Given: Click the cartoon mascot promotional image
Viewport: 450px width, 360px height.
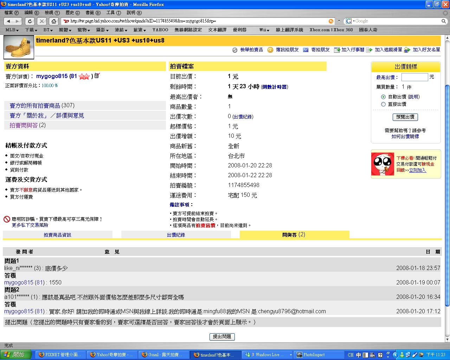Looking at the screenshot, I should click(x=383, y=164).
